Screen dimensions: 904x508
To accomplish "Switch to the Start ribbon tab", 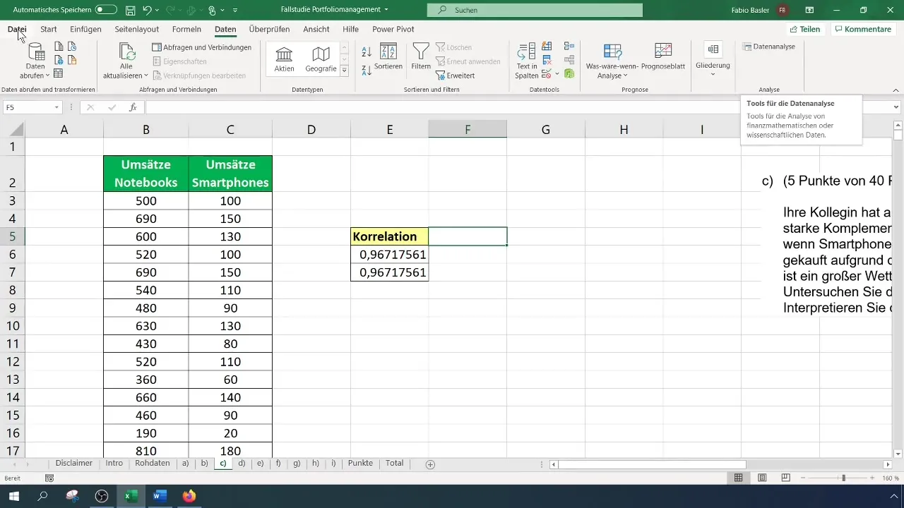I will [49, 29].
